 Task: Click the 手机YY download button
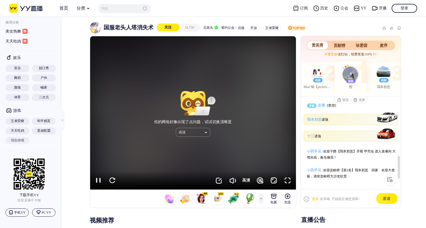click(17, 213)
